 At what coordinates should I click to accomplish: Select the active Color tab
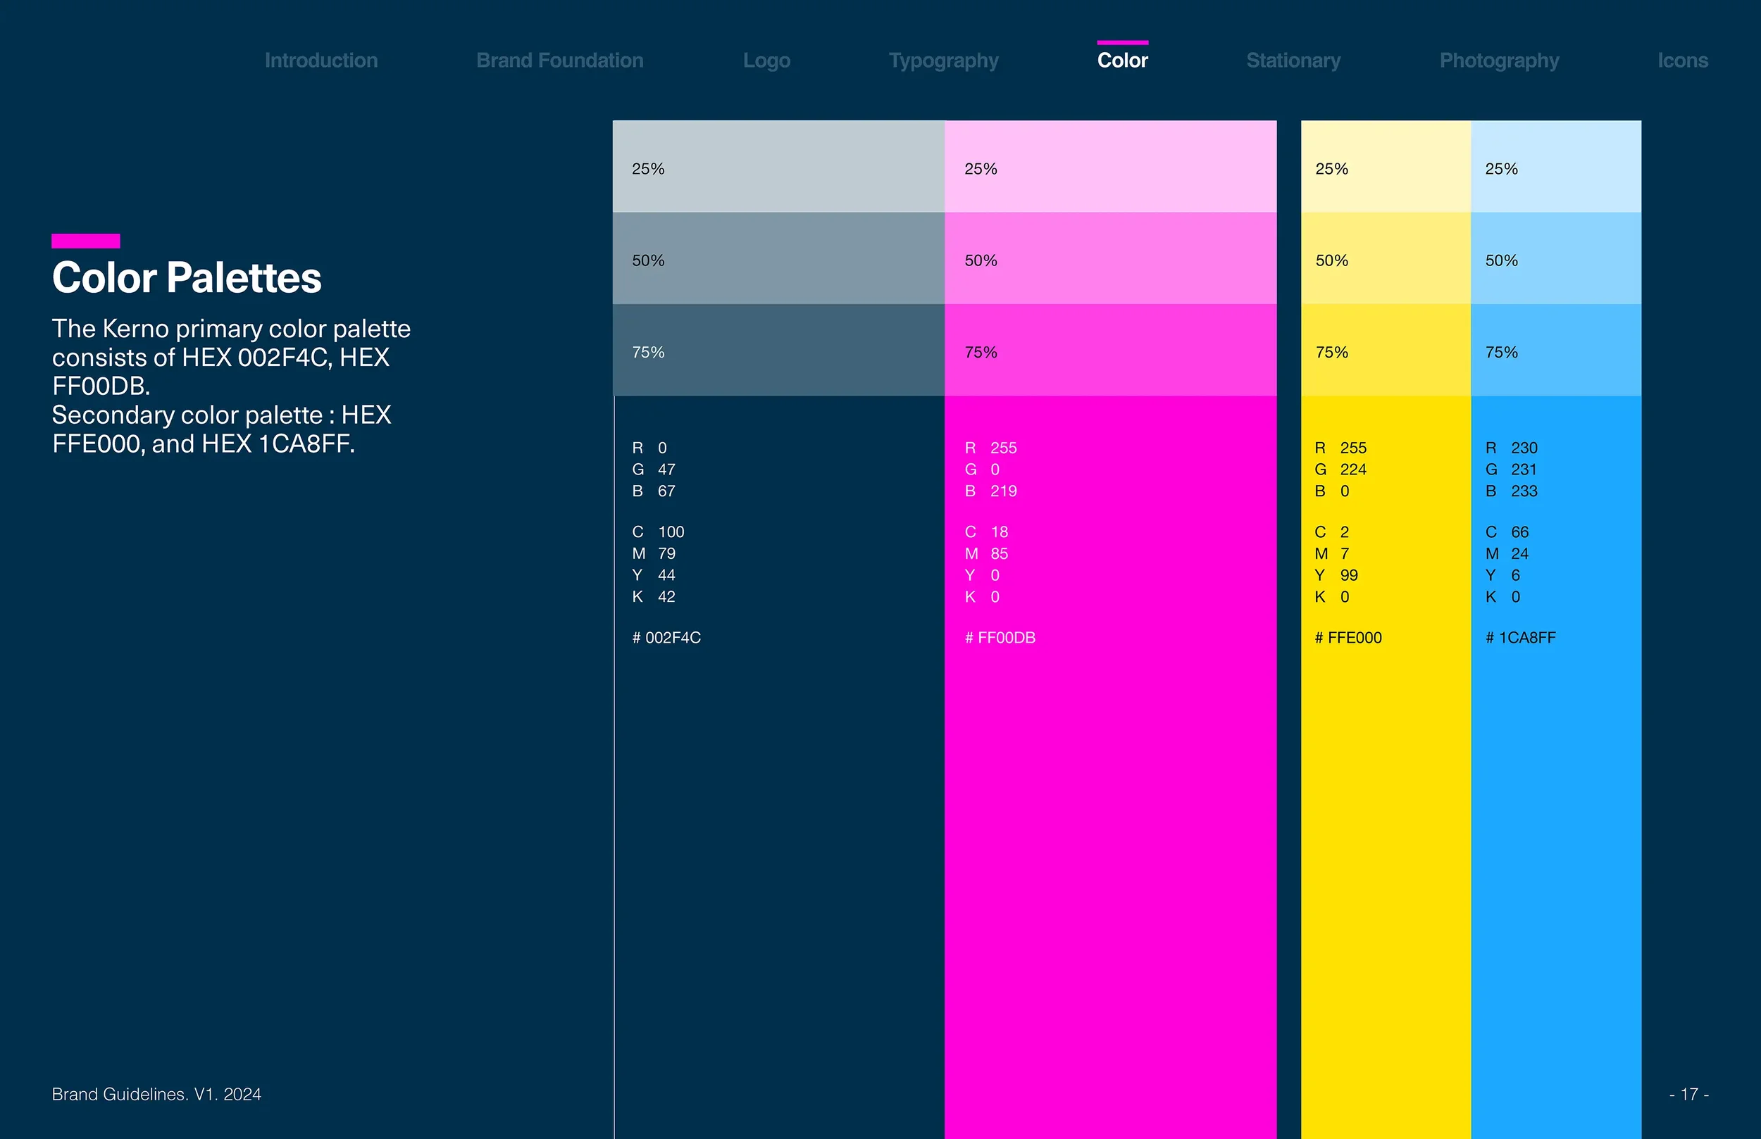pyautogui.click(x=1121, y=61)
